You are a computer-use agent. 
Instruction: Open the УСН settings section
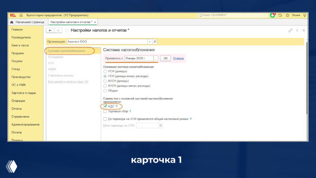pyautogui.click(x=51, y=63)
